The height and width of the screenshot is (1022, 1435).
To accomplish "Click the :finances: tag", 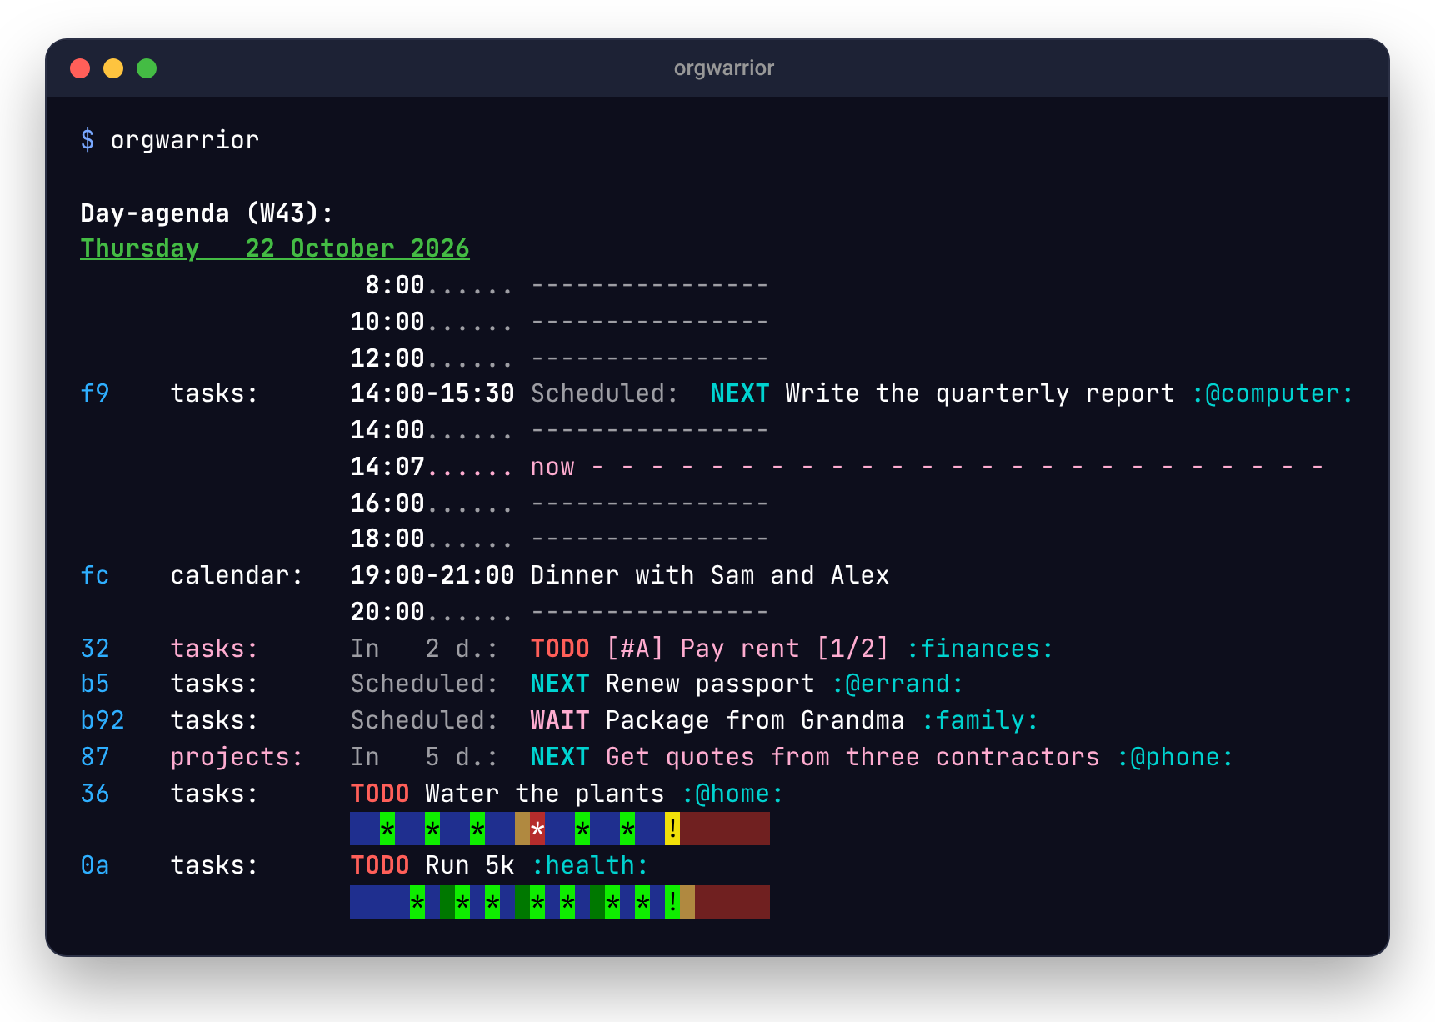I will tap(980, 649).
